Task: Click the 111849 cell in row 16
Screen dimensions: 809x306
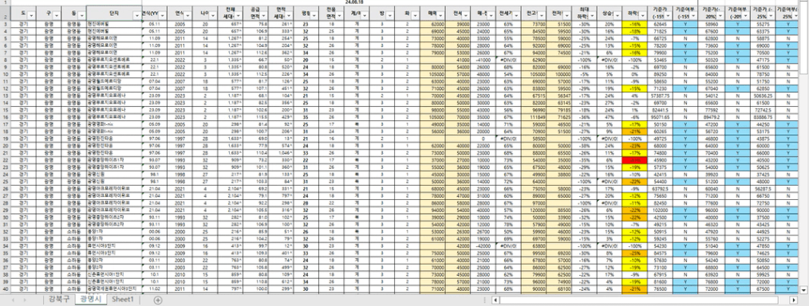Action: pos(534,117)
